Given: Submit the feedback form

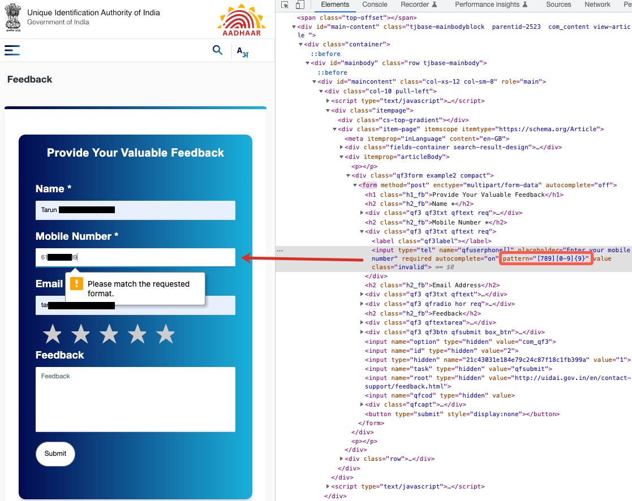Looking at the screenshot, I should point(55,454).
